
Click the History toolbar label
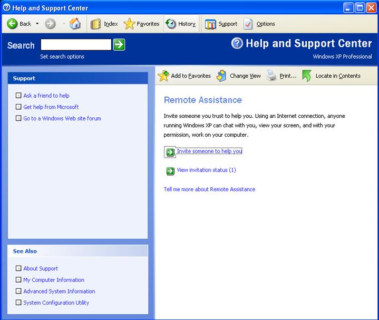[x=187, y=24]
